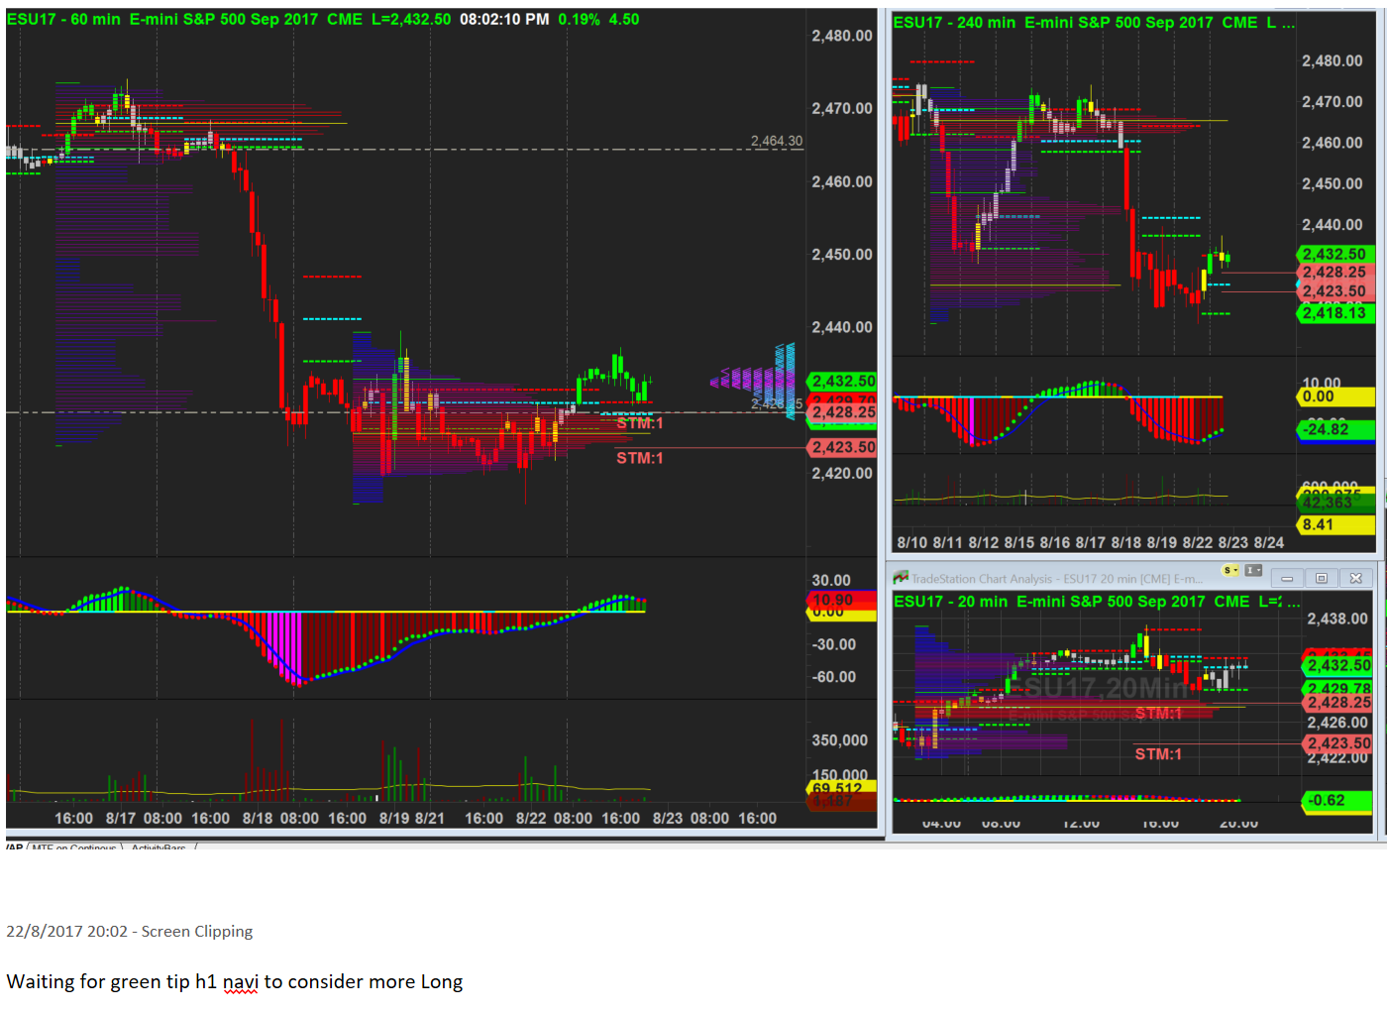
Task: Click the 08:02:10 PM clock in the 60 min header
Action: [x=504, y=20]
